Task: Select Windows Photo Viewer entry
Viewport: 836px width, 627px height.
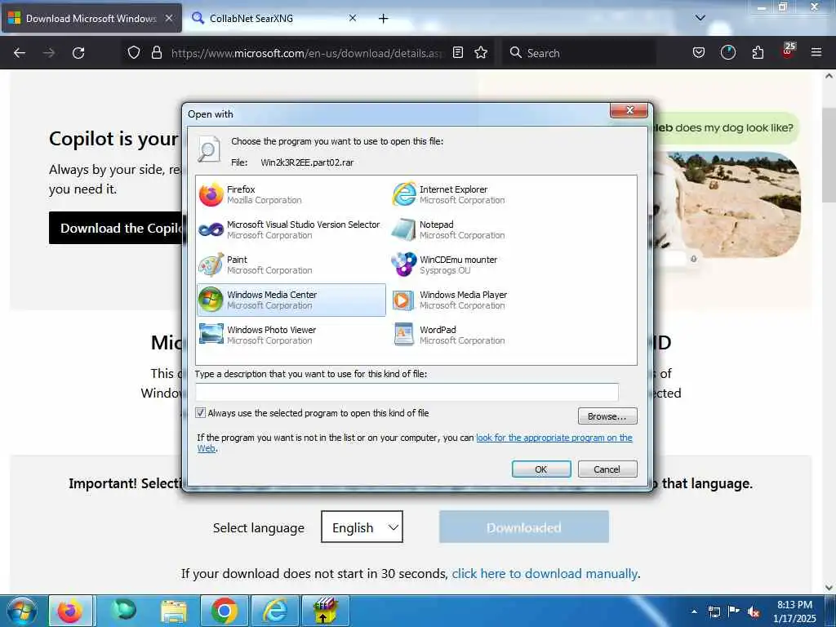Action: (x=291, y=335)
